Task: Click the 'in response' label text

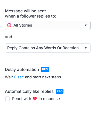Action: click(49, 99)
